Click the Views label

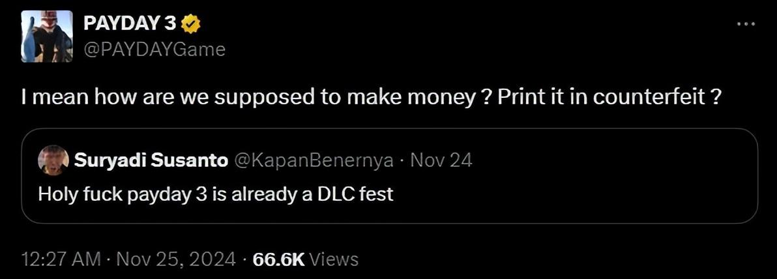(334, 259)
